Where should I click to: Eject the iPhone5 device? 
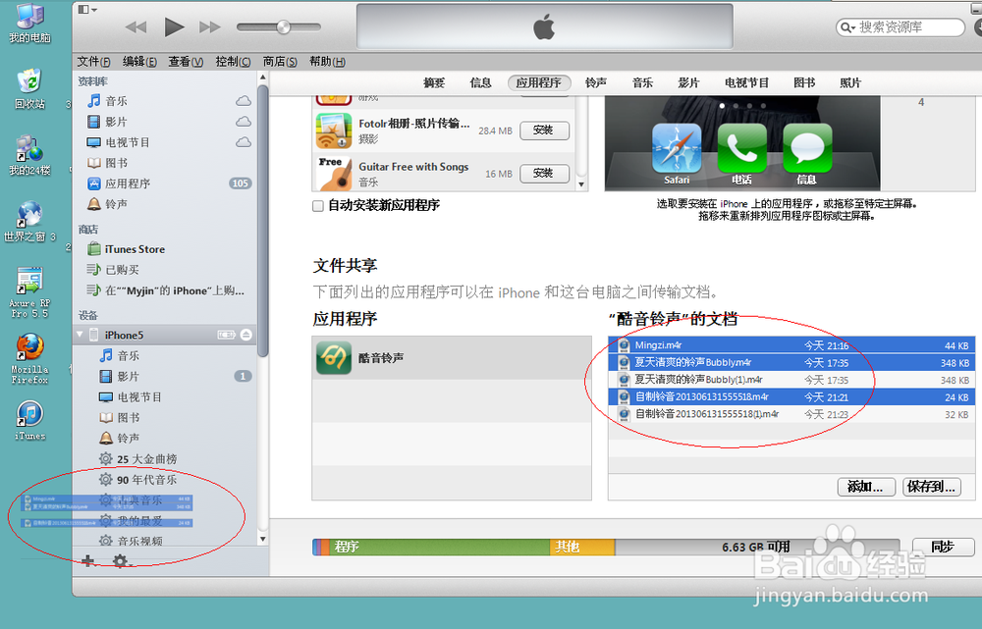pos(246,335)
